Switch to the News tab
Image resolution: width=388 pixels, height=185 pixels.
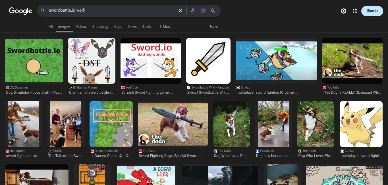click(132, 27)
